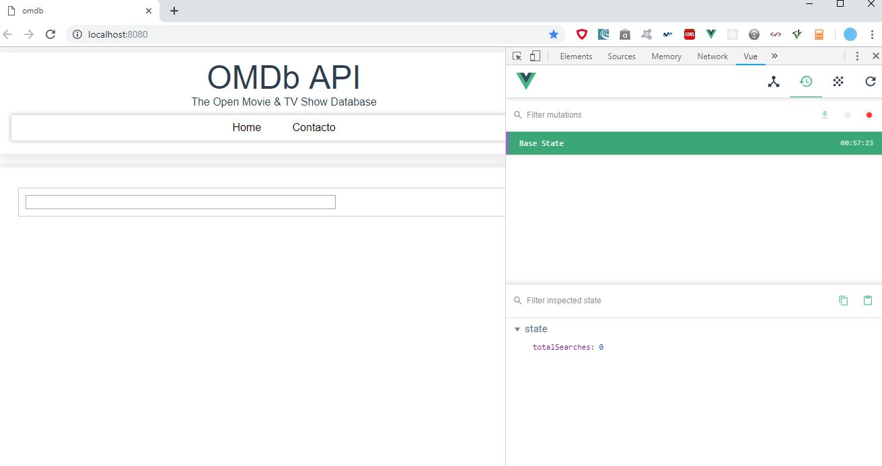Screen dimensions: 882x466
Task: Activate the inspect element picker
Action: tap(517, 56)
